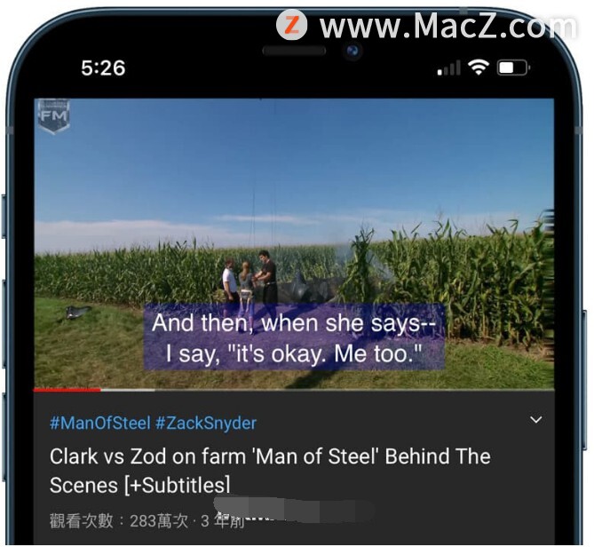Click the 5:26 status bar clock

click(103, 68)
